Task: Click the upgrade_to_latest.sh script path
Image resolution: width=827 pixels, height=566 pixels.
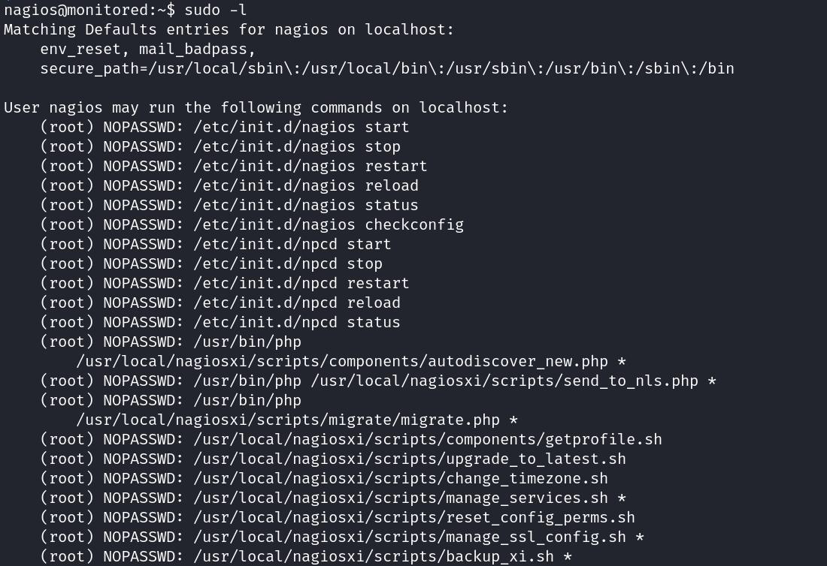Action: pyautogui.click(x=409, y=459)
